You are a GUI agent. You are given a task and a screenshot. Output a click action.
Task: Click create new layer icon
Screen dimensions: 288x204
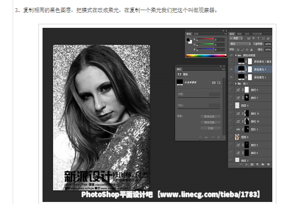click(268, 165)
